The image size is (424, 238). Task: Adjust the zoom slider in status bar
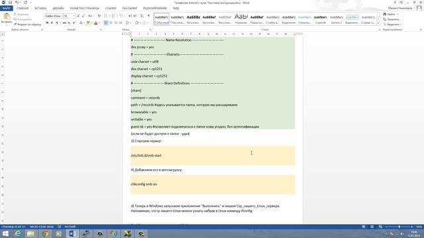point(399,227)
